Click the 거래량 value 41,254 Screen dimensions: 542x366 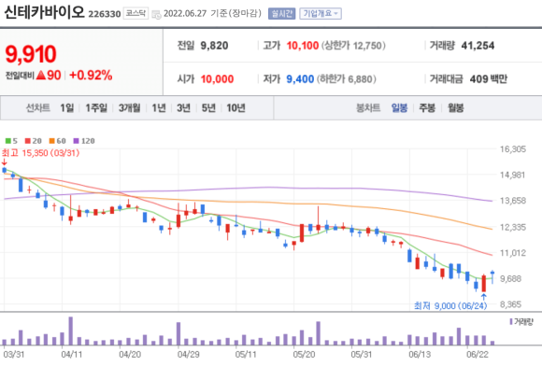pyautogui.click(x=478, y=46)
